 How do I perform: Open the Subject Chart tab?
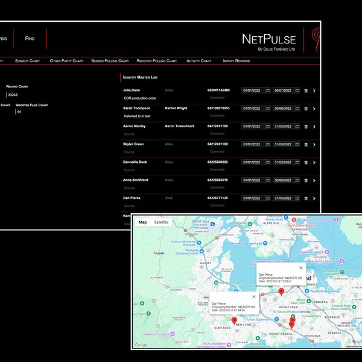coord(28,61)
